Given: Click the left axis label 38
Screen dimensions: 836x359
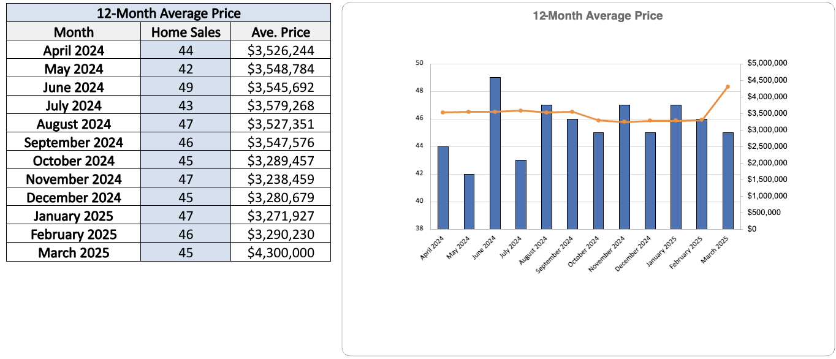Looking at the screenshot, I should click(419, 229).
